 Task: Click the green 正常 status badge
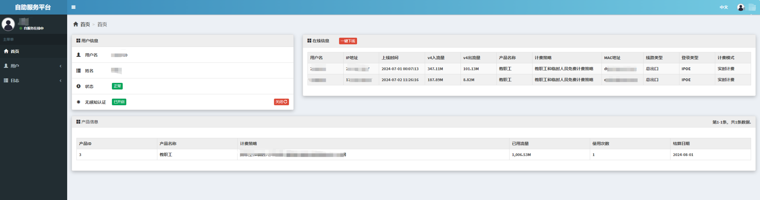117,86
